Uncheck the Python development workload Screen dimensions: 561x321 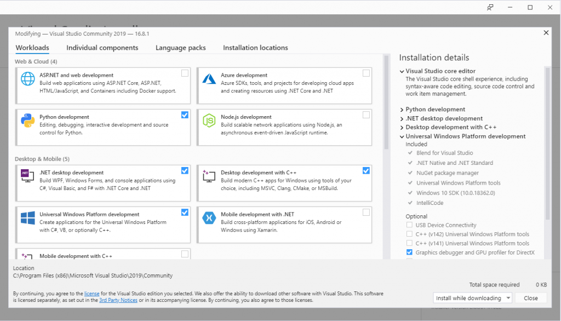[184, 114]
